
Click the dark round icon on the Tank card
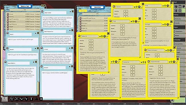[136, 21]
